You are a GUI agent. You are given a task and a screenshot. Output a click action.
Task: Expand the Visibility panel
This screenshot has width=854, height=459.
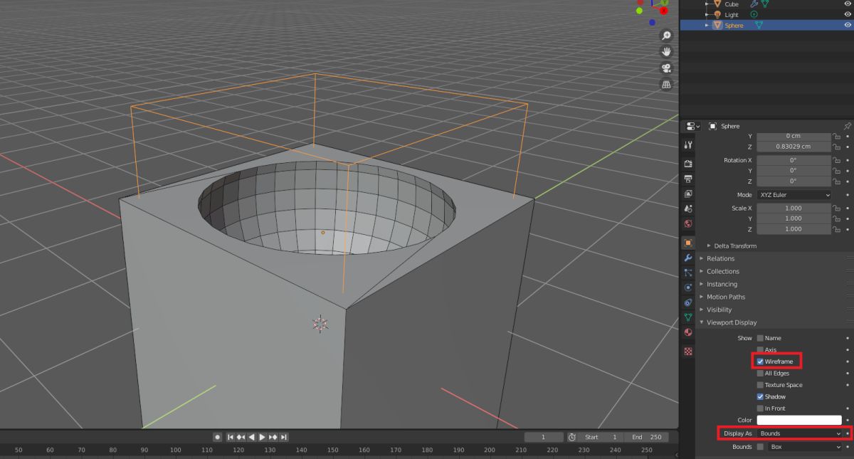[719, 310]
